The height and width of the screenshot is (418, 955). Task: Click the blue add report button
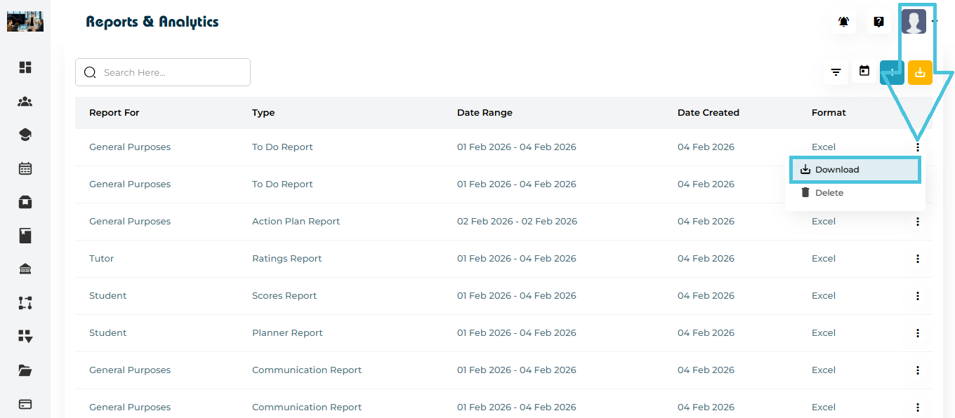click(x=892, y=72)
